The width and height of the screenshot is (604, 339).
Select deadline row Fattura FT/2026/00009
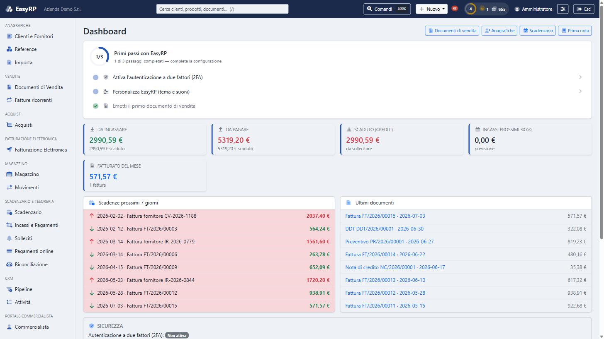coord(209,267)
